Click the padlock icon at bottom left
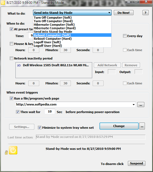This screenshot has width=153, height=172. pyautogui.click(x=6, y=153)
